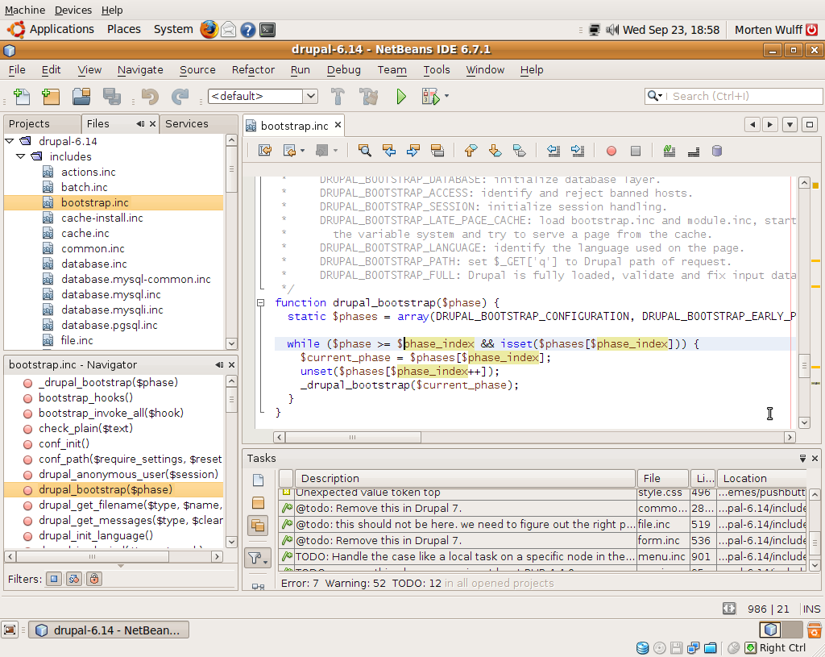Show tasks for the current file only

(259, 480)
